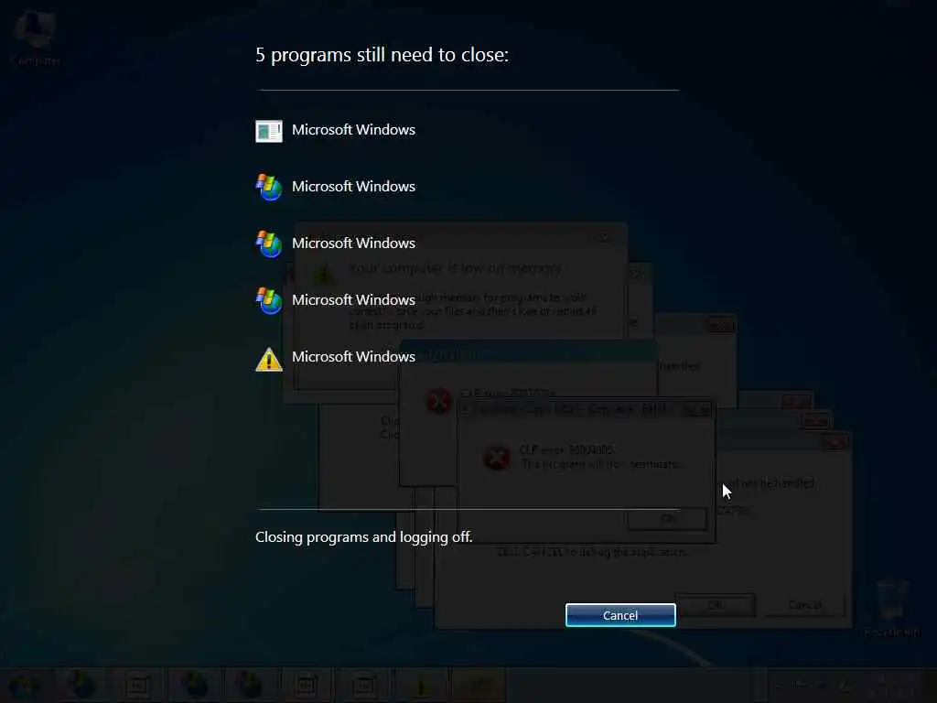Screen dimensions: 937x703
Task: Click the dimmed Recycle Bin desktop icon
Action: coord(892,609)
